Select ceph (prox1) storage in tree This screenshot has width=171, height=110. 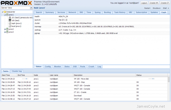click(x=17, y=23)
